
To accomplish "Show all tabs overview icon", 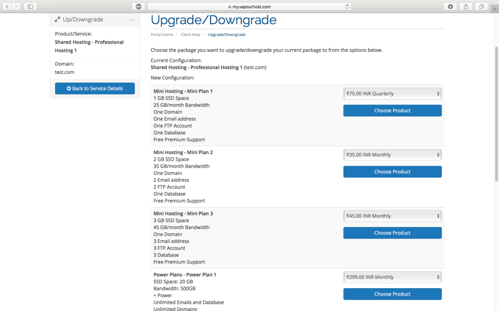I will 481,6.
